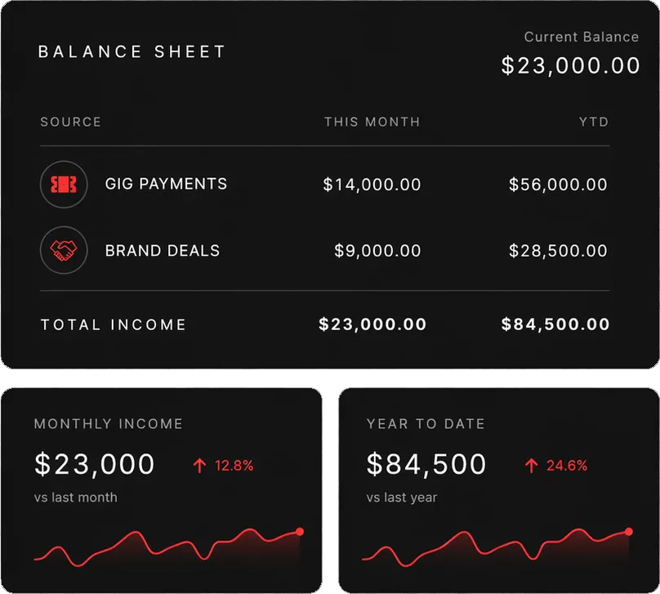Image resolution: width=660 pixels, height=594 pixels.
Task: Click the Gig Payments ticket icon
Action: click(x=64, y=185)
